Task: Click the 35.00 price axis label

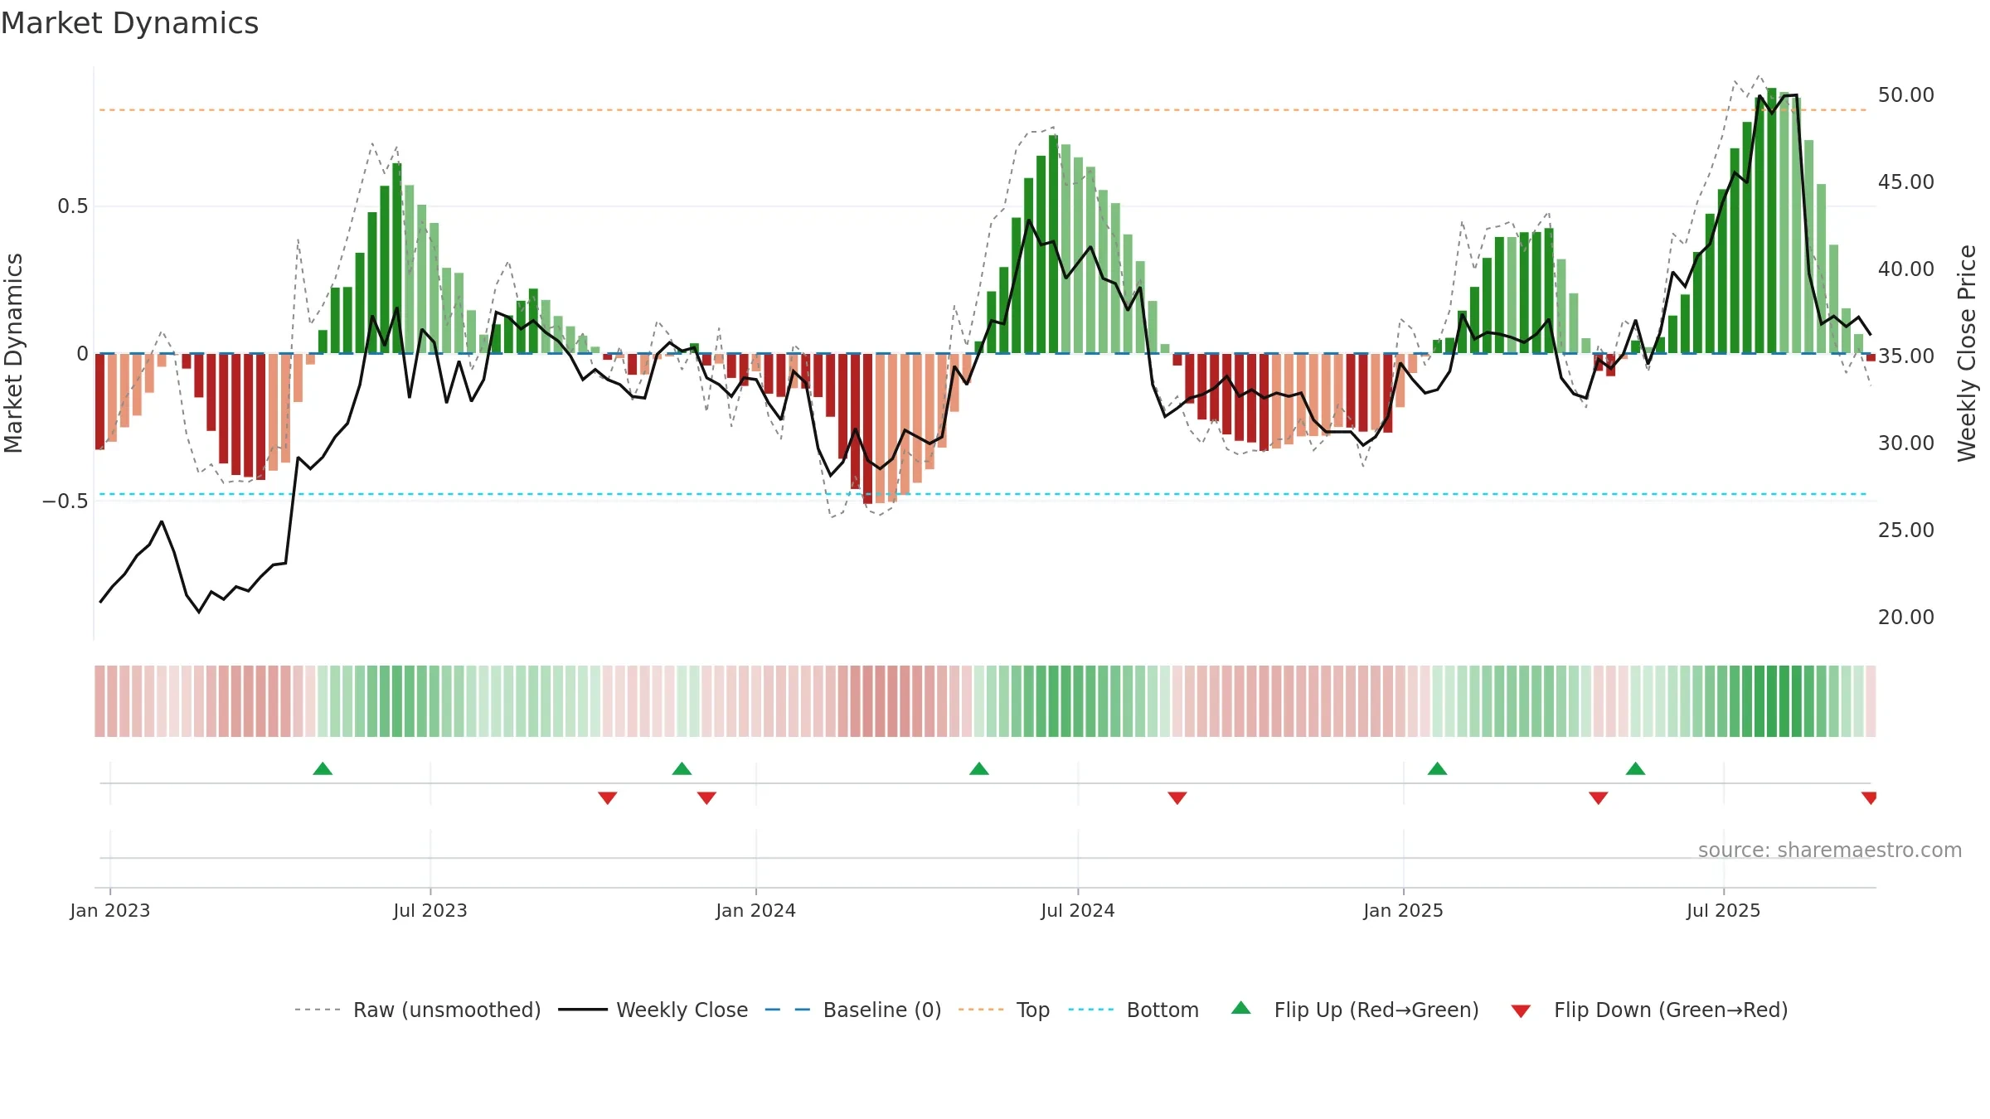Action: coord(1906,356)
